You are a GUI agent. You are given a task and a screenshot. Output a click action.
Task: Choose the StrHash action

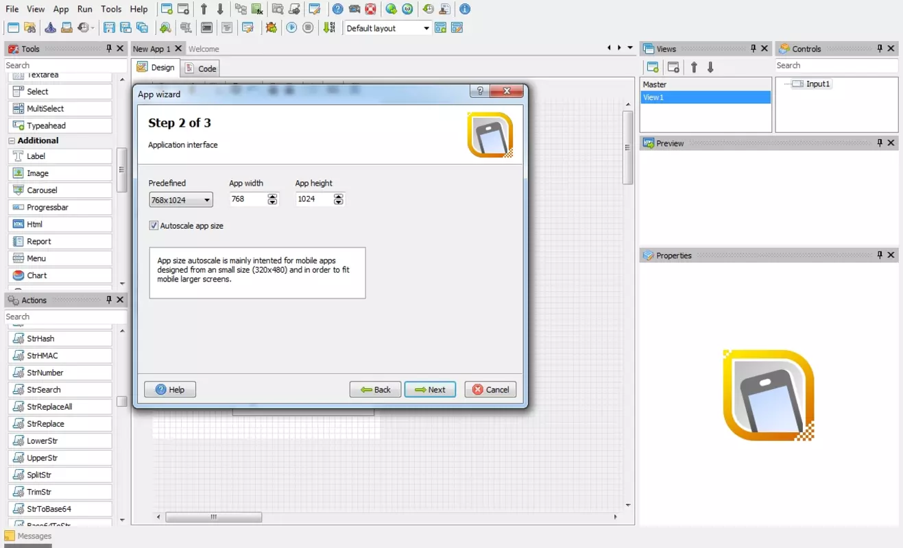point(60,339)
